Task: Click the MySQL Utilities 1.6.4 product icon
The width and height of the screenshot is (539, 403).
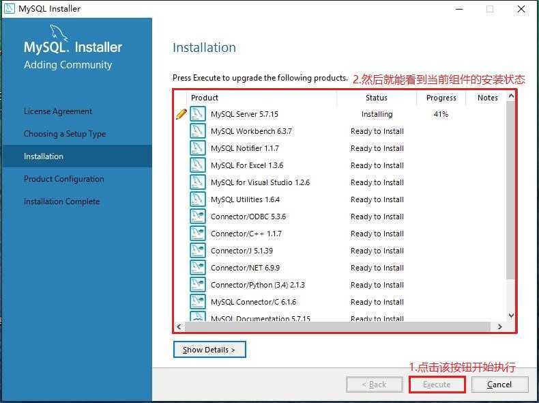Action: pyautogui.click(x=198, y=199)
